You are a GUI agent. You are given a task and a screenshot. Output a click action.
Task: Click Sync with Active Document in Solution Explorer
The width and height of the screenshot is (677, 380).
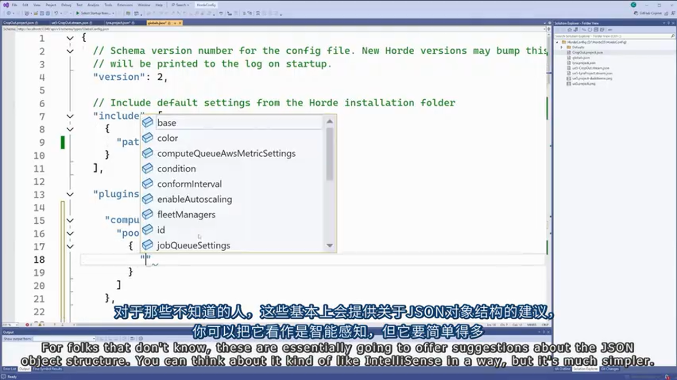point(584,30)
